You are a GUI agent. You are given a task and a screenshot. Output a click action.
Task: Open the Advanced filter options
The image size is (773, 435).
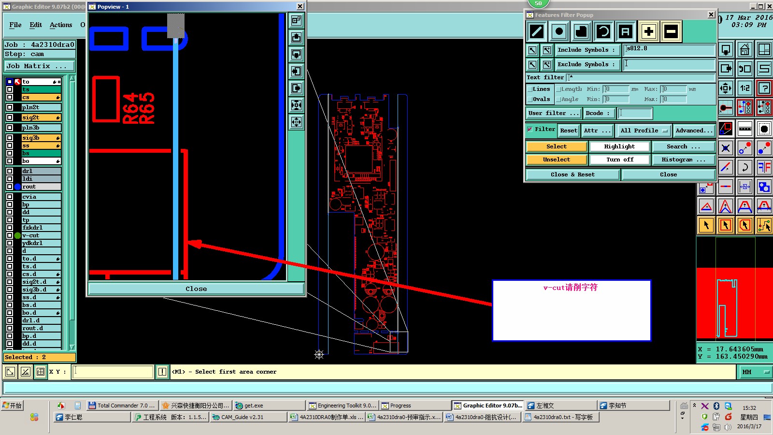click(x=694, y=130)
